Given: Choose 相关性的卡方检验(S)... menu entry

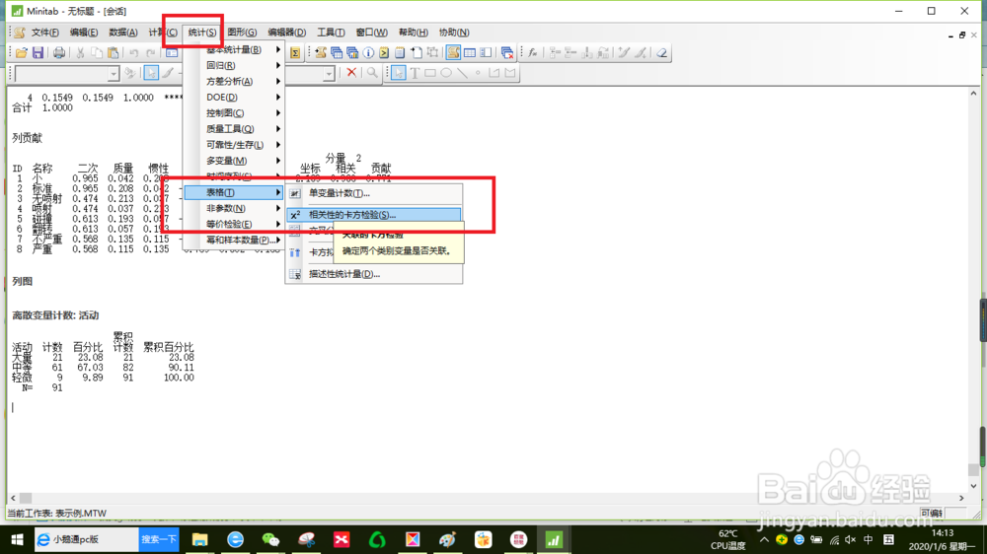Looking at the screenshot, I should pyautogui.click(x=374, y=215).
